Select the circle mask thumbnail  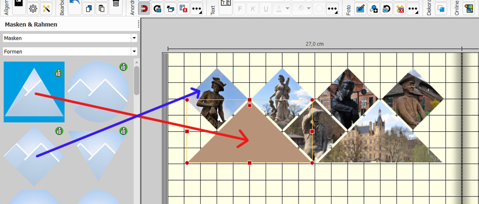click(x=98, y=92)
